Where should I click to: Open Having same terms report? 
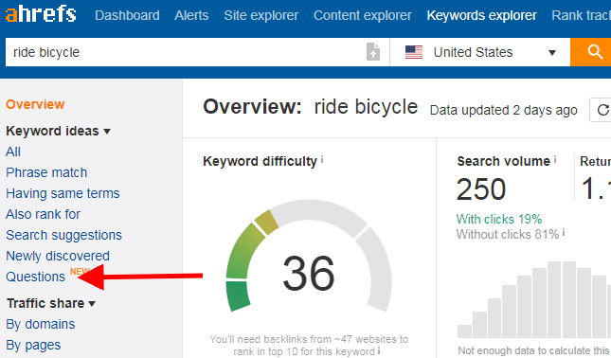click(x=63, y=193)
